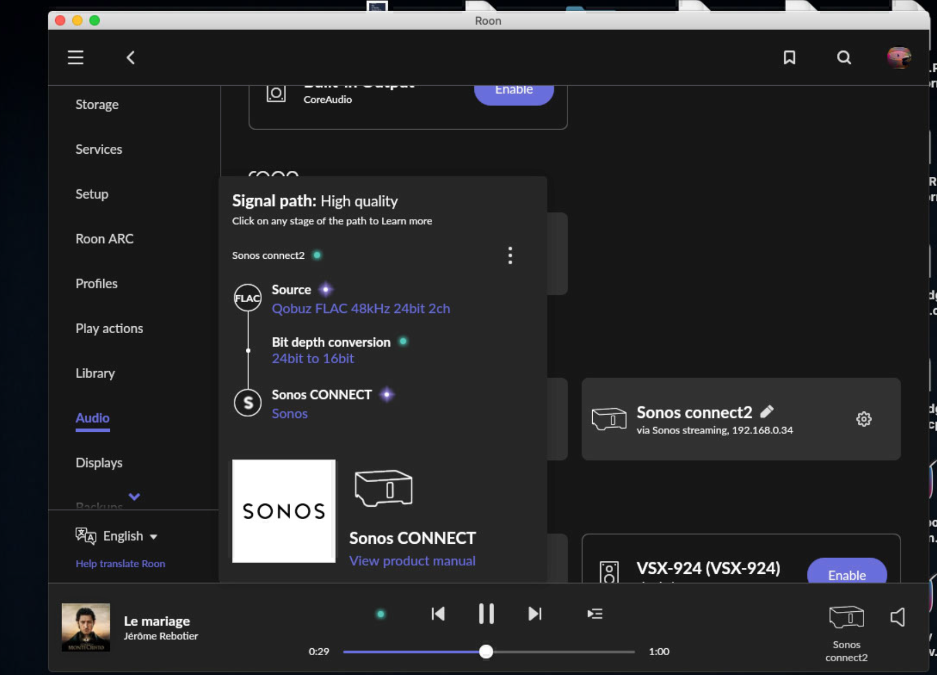Expand the sidebar with the down chevron

coord(134,497)
